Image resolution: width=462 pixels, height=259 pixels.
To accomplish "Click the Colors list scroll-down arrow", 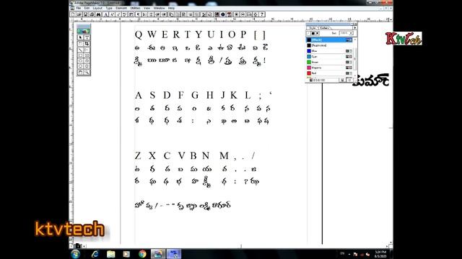I will pos(354,76).
